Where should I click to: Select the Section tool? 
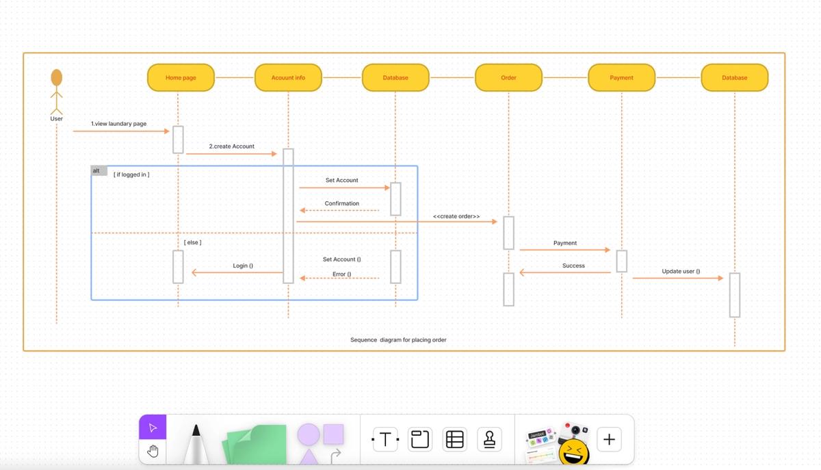tap(419, 439)
